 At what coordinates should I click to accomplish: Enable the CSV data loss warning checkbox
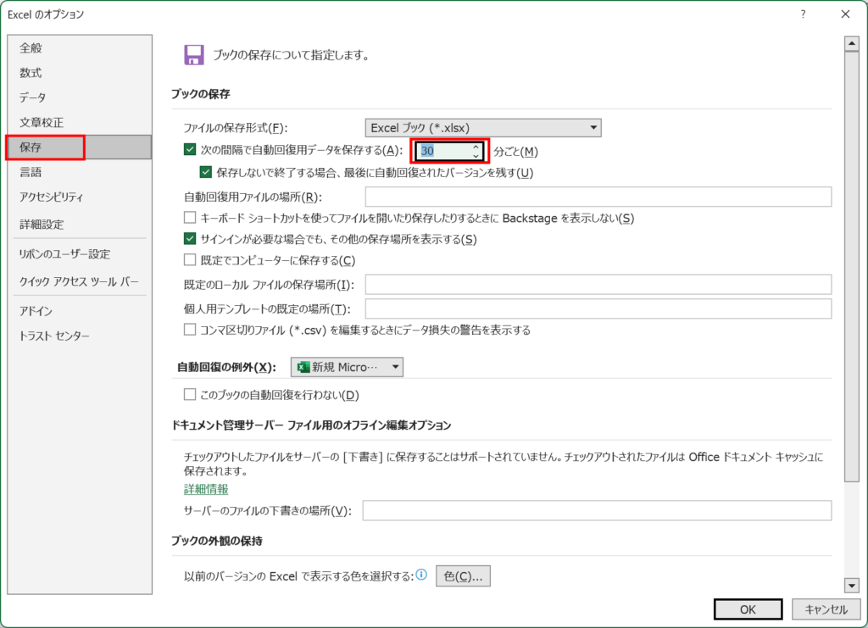point(188,329)
